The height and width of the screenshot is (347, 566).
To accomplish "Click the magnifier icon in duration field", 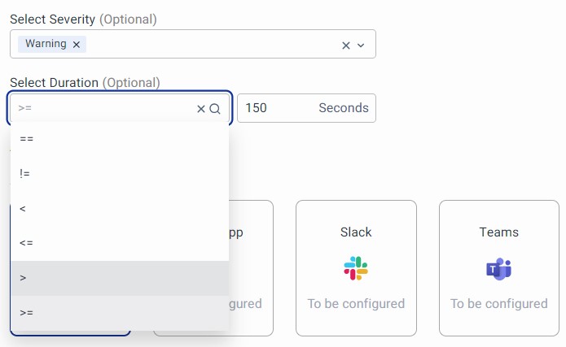I will point(215,109).
